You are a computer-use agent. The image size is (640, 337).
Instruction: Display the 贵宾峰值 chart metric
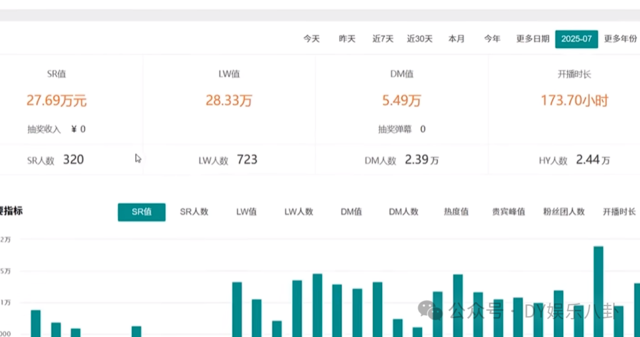point(508,212)
